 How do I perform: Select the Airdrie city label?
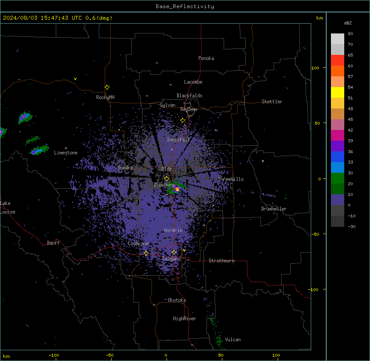pyautogui.click(x=173, y=230)
